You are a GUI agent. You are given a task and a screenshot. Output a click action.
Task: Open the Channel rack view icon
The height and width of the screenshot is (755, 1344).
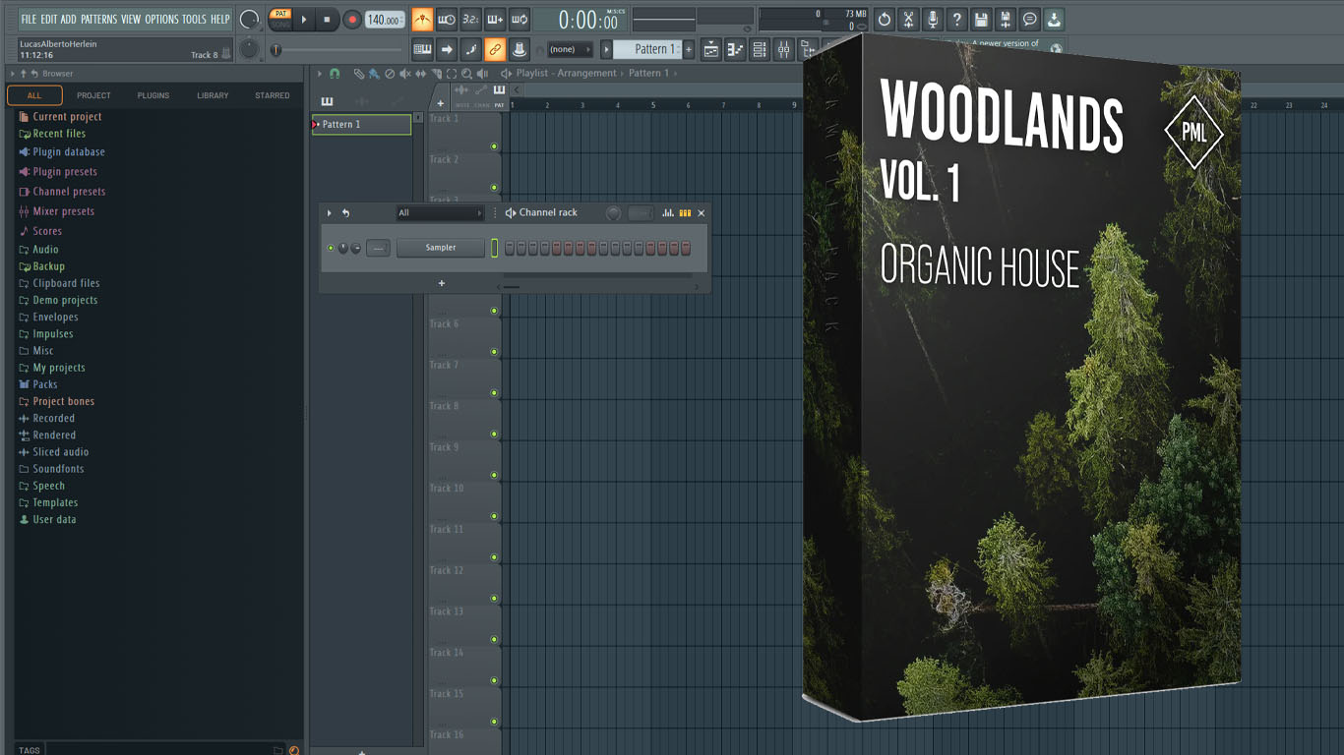tap(760, 49)
